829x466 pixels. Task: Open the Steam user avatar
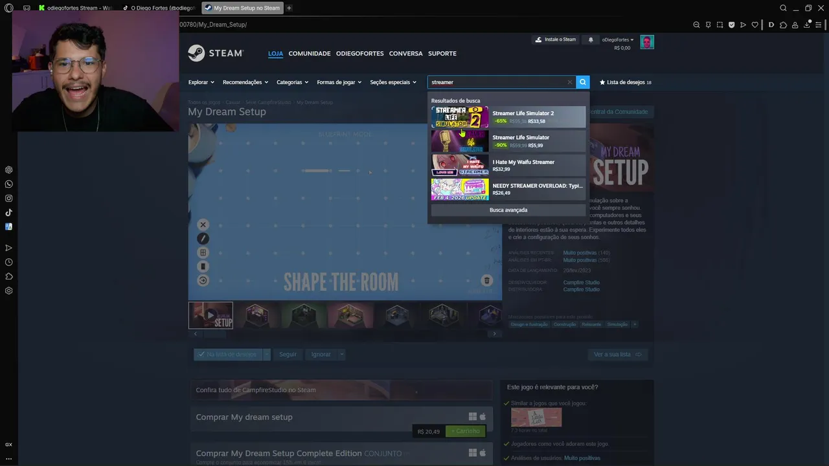(646, 42)
